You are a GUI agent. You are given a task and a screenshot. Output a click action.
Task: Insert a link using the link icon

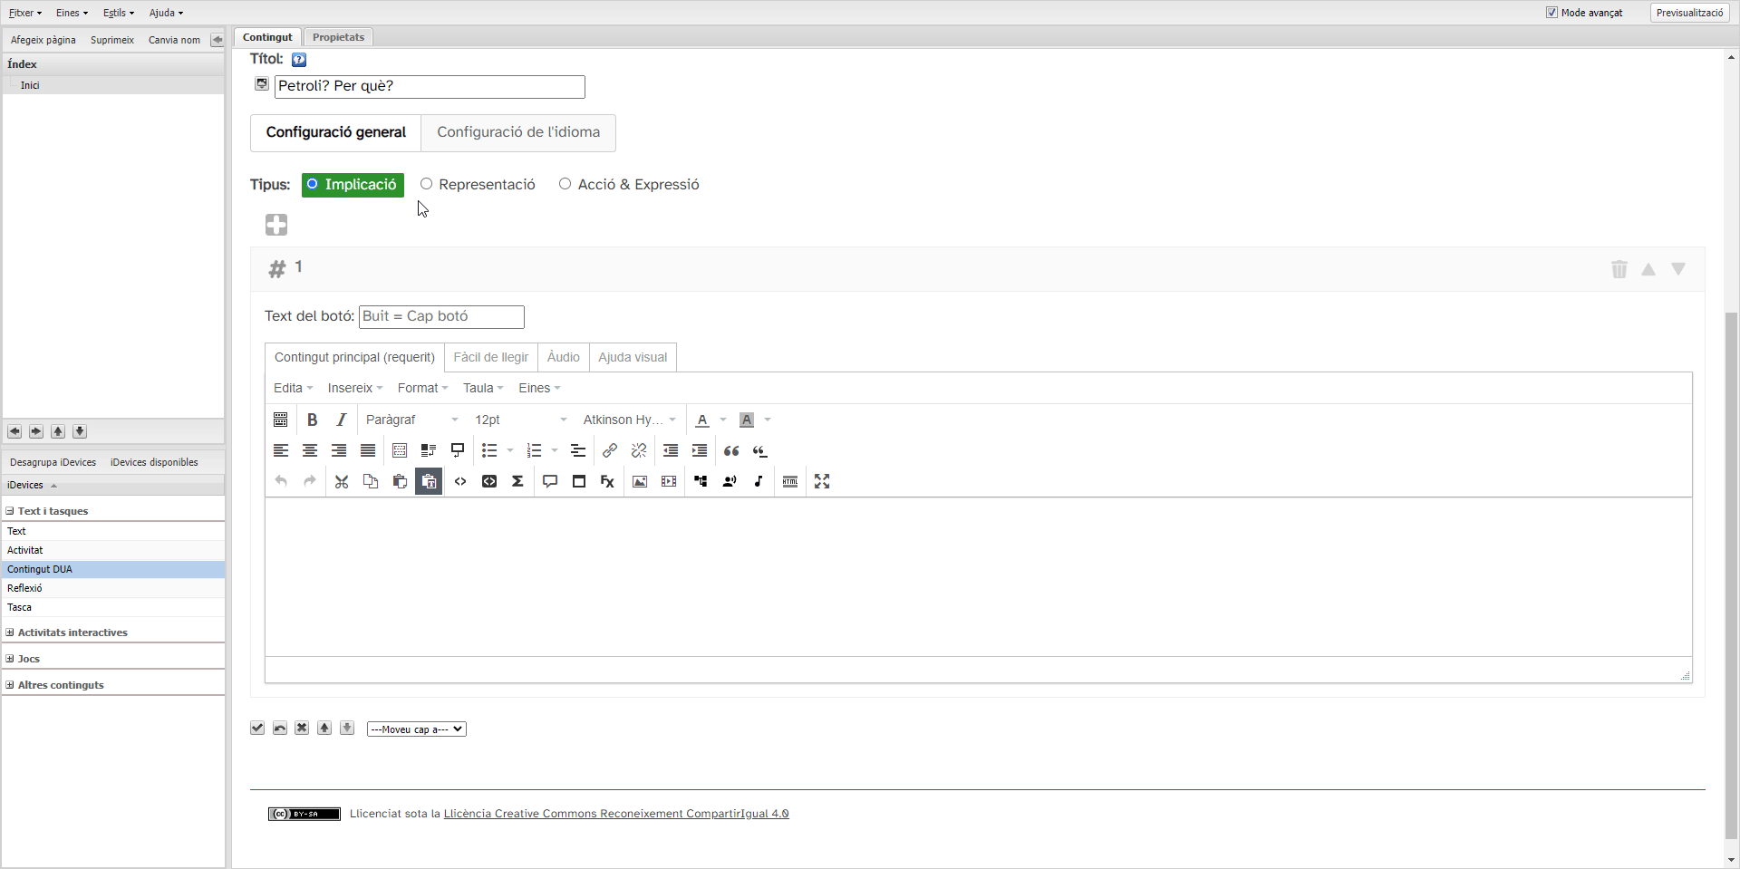click(610, 450)
